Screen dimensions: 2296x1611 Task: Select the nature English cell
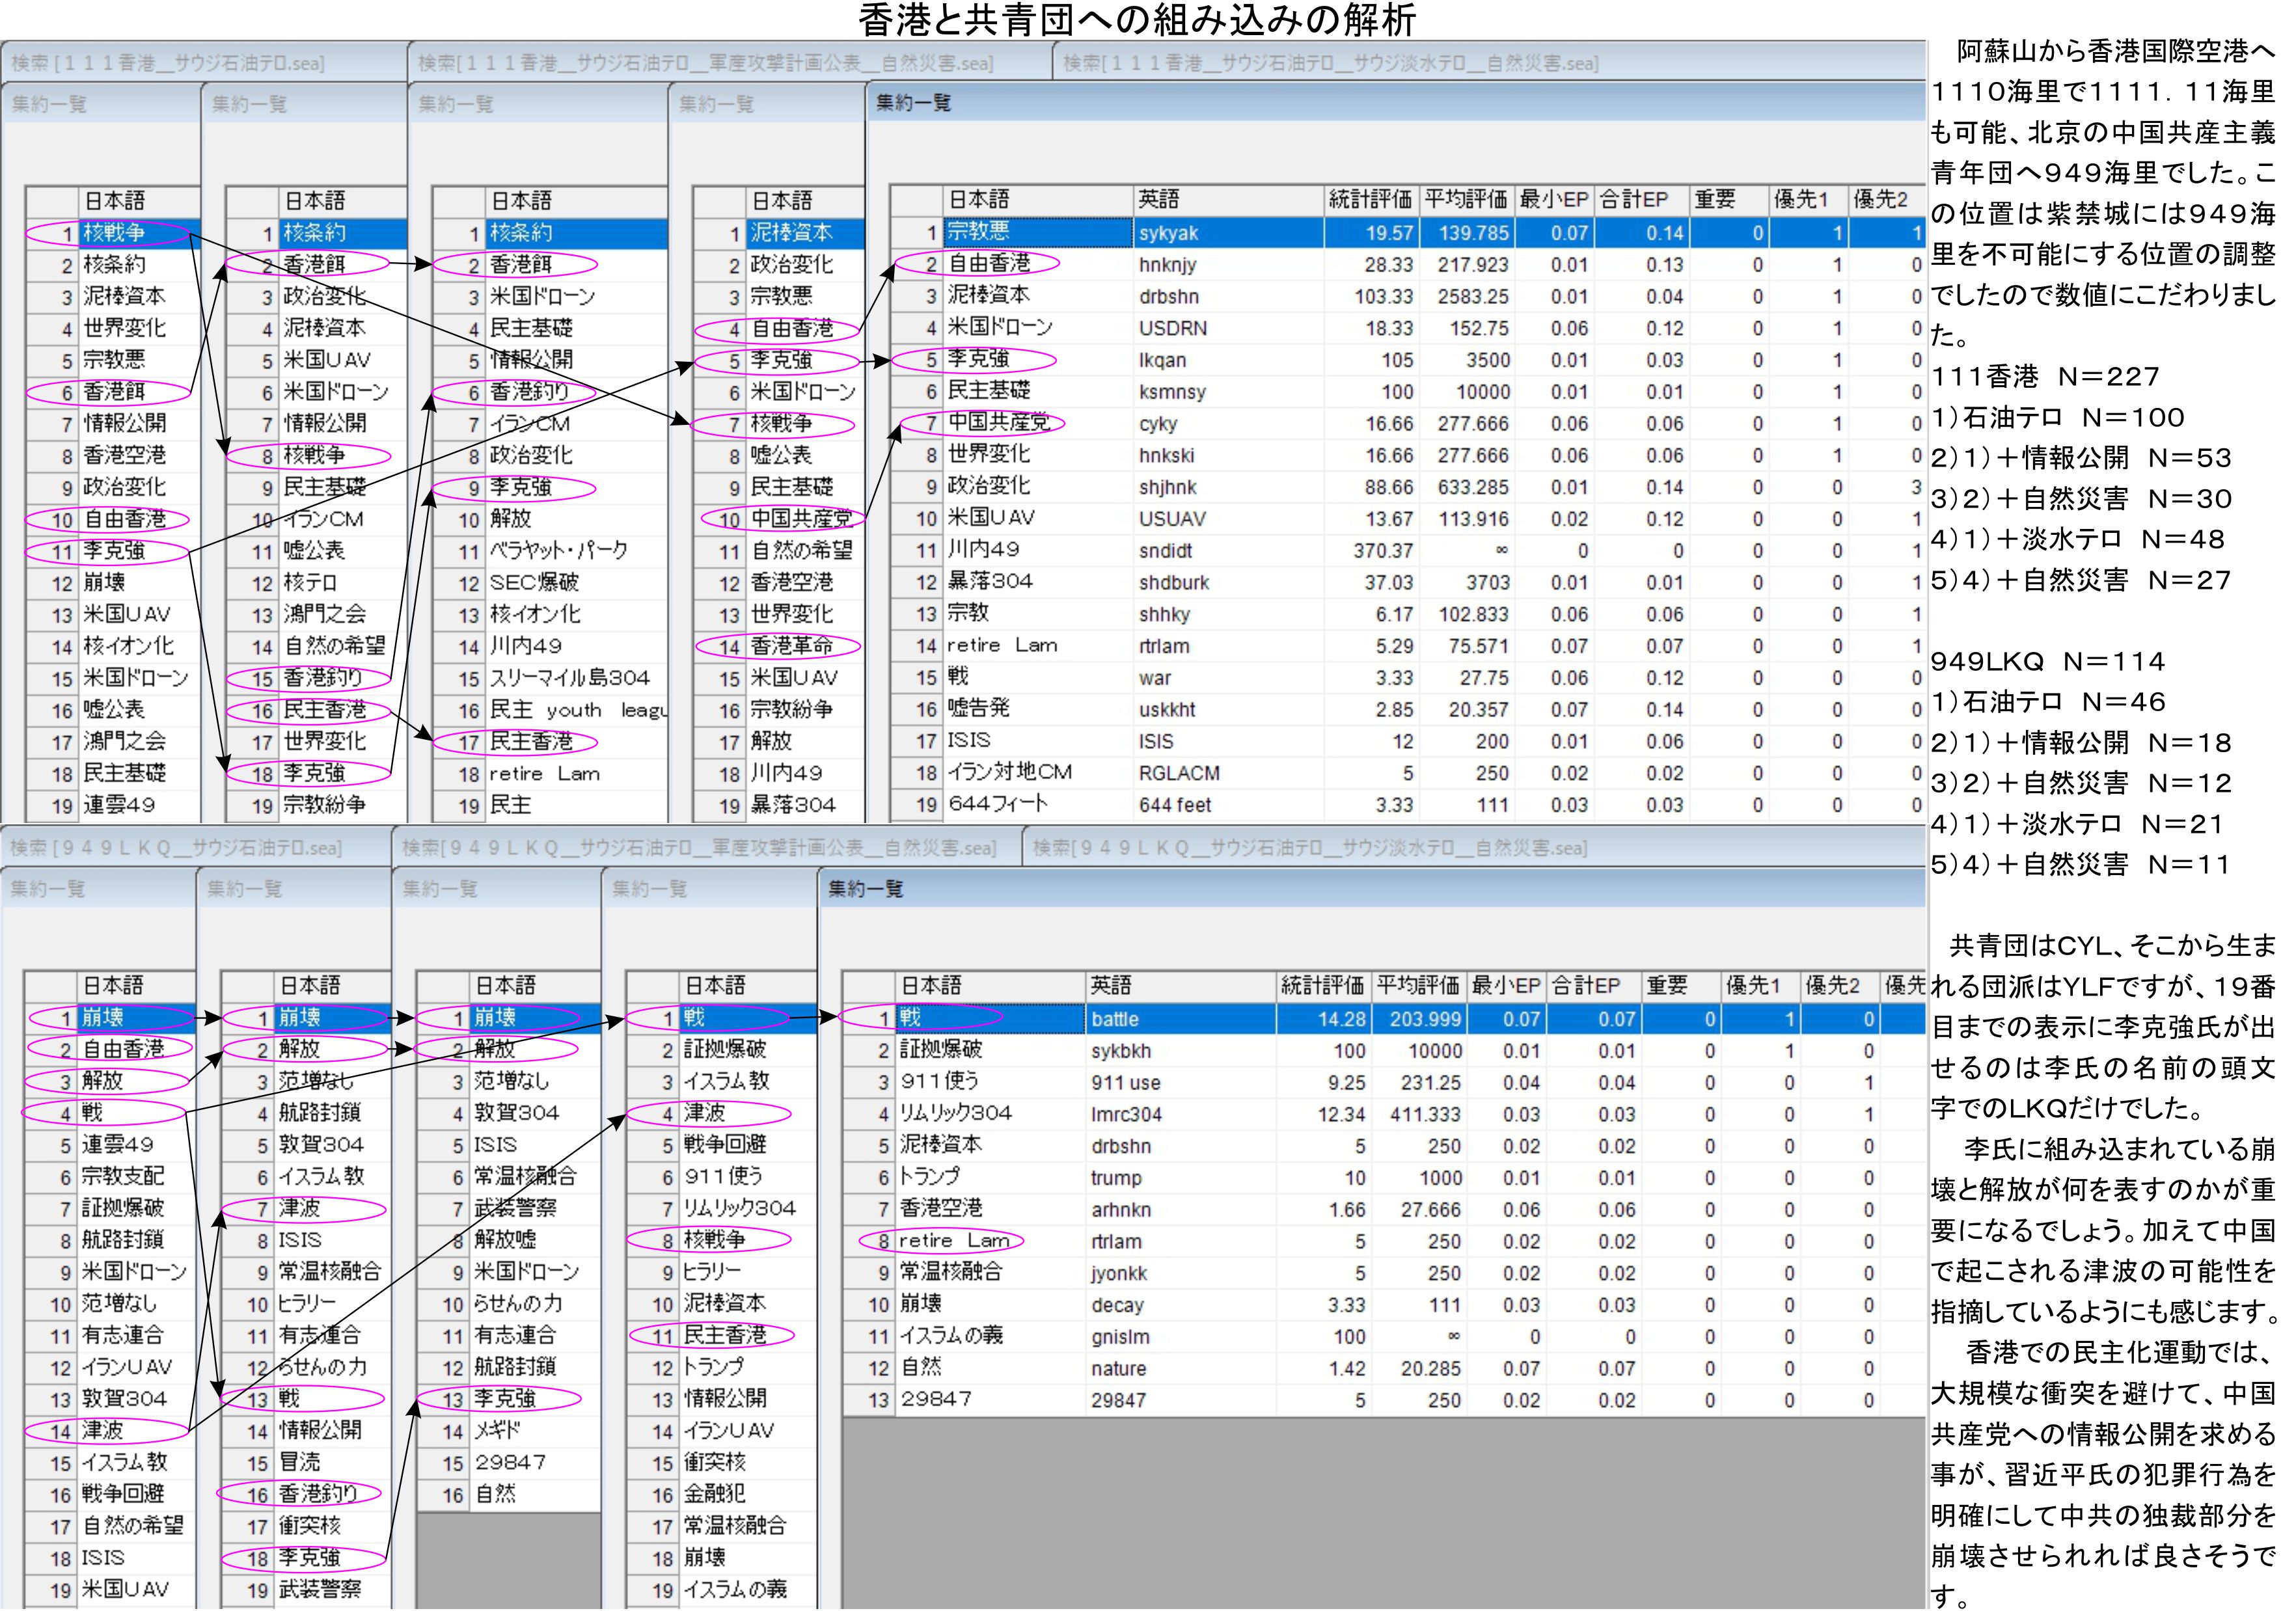tap(1118, 1368)
